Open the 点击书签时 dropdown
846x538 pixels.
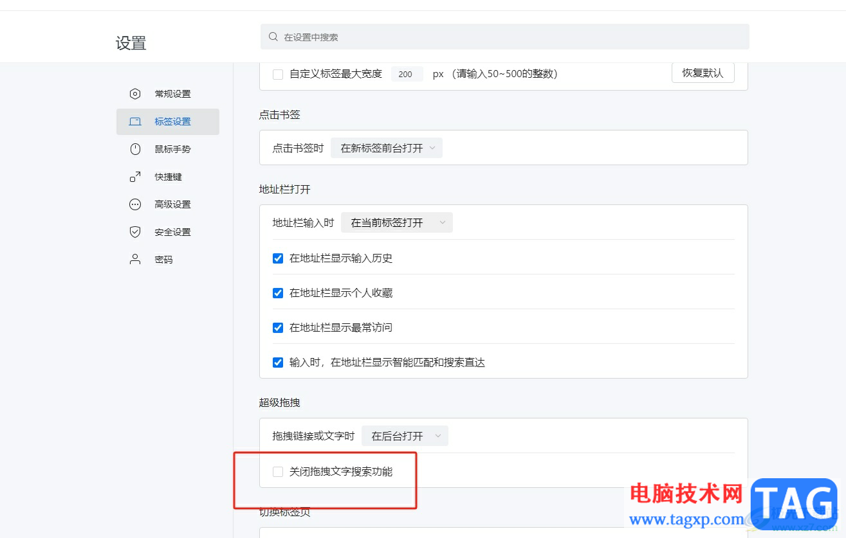[386, 147]
